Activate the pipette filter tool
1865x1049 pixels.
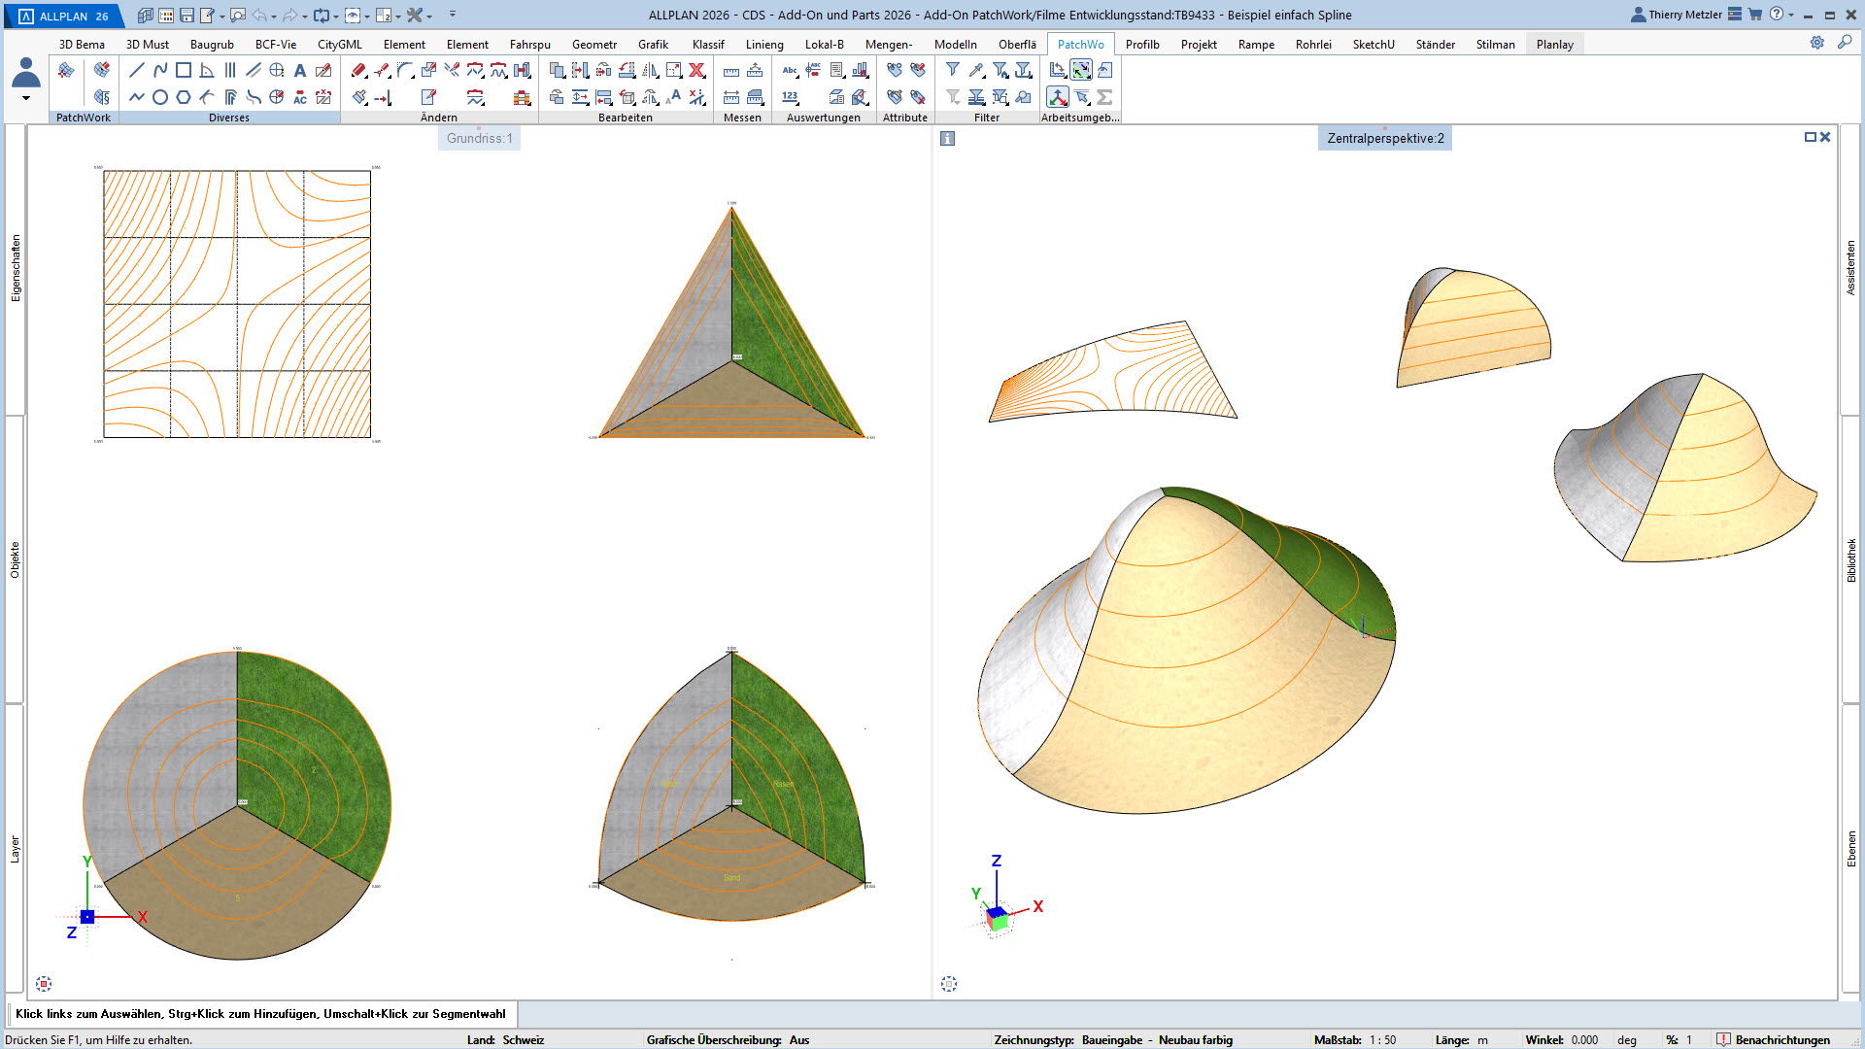coord(976,70)
